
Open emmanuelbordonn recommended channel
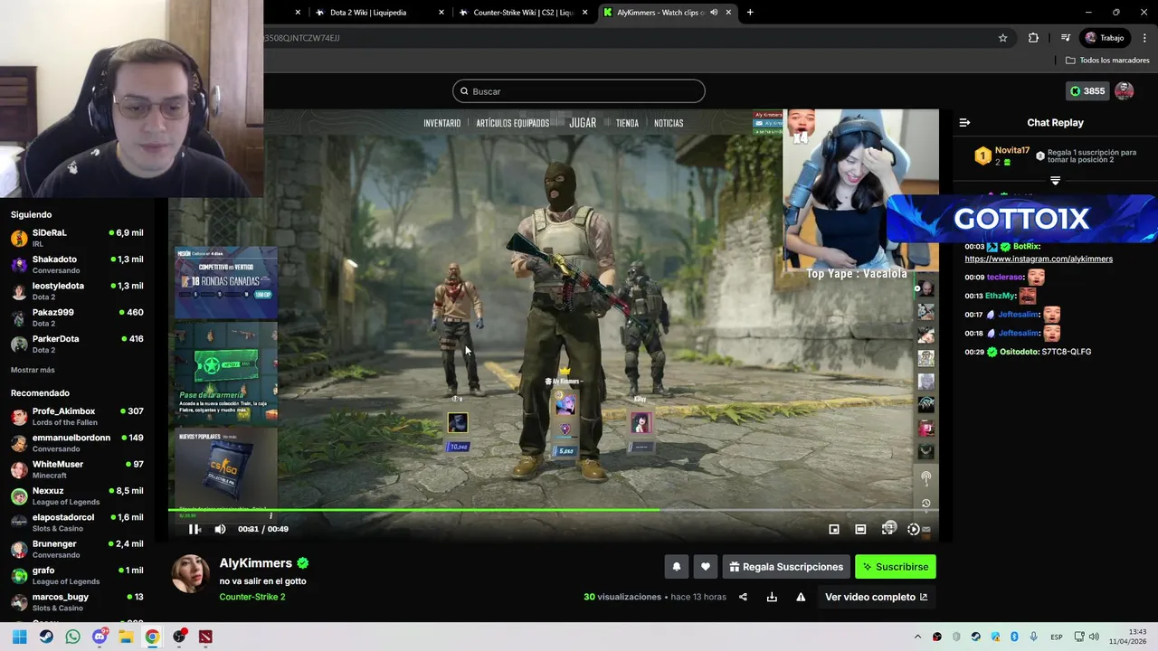pos(77,443)
